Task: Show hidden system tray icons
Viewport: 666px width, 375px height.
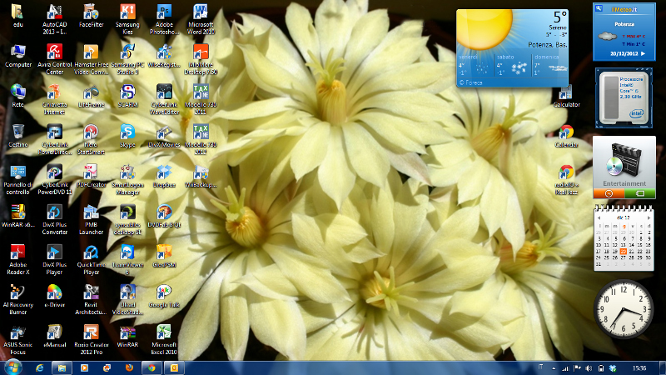Action: coord(554,368)
